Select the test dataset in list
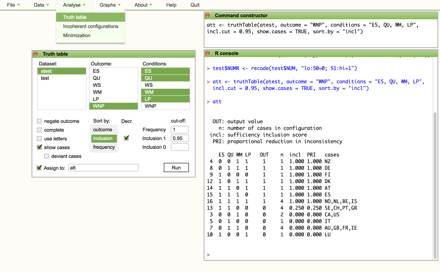Image resolution: width=440 pixels, height=272 pixels. (x=45, y=78)
